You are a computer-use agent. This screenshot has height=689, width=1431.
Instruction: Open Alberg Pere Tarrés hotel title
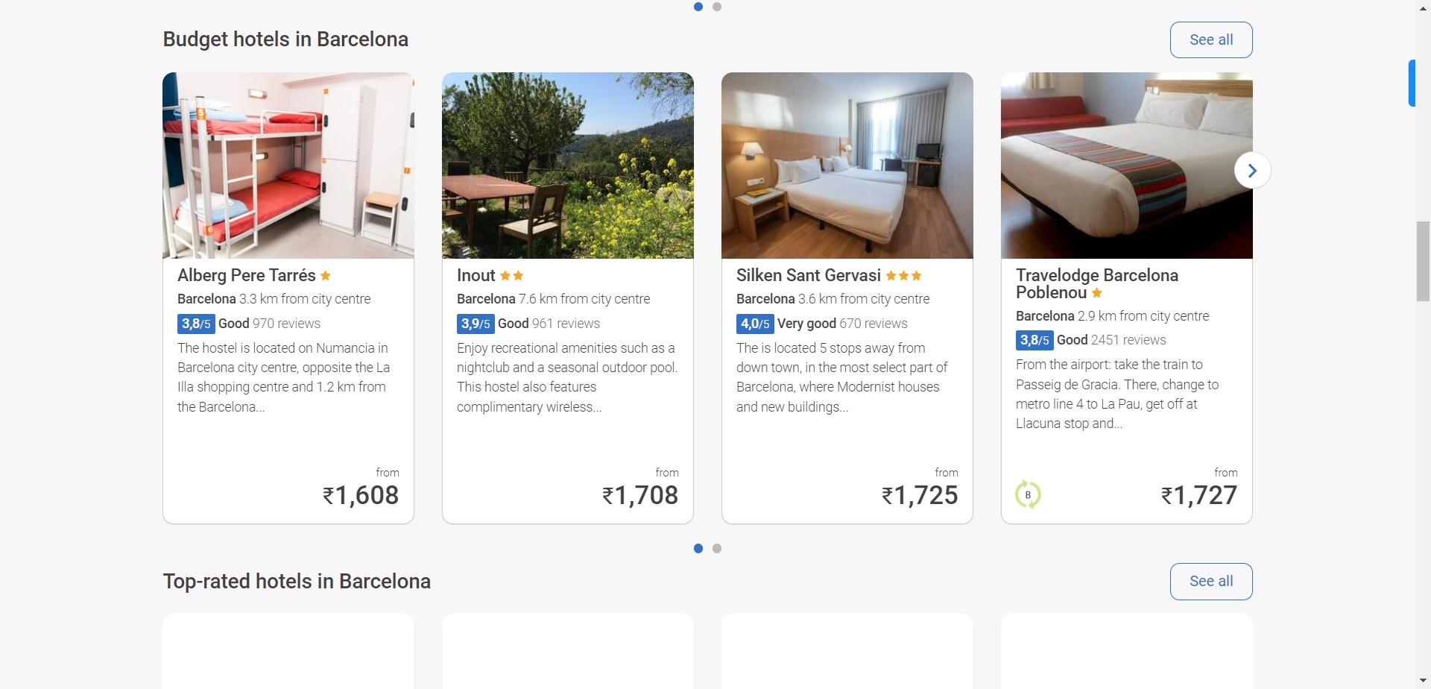(x=247, y=276)
